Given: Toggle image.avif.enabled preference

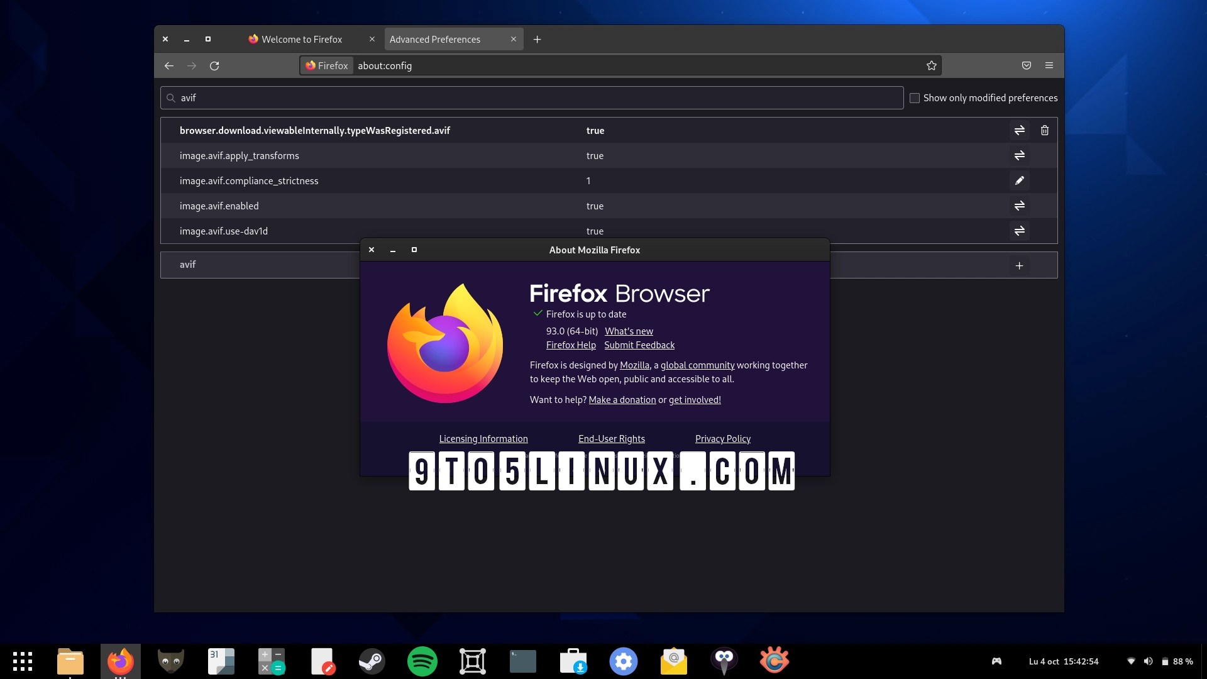Looking at the screenshot, I should pyautogui.click(x=1019, y=206).
